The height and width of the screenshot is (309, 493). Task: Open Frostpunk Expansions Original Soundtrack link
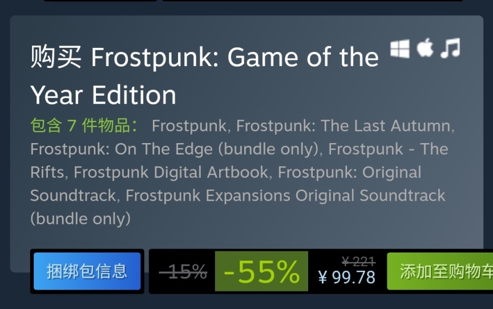[x=285, y=196]
